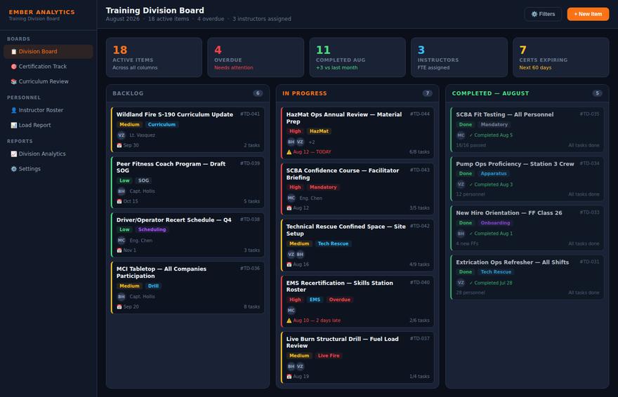Open the Filters button
The image size is (618, 397).
click(x=543, y=14)
